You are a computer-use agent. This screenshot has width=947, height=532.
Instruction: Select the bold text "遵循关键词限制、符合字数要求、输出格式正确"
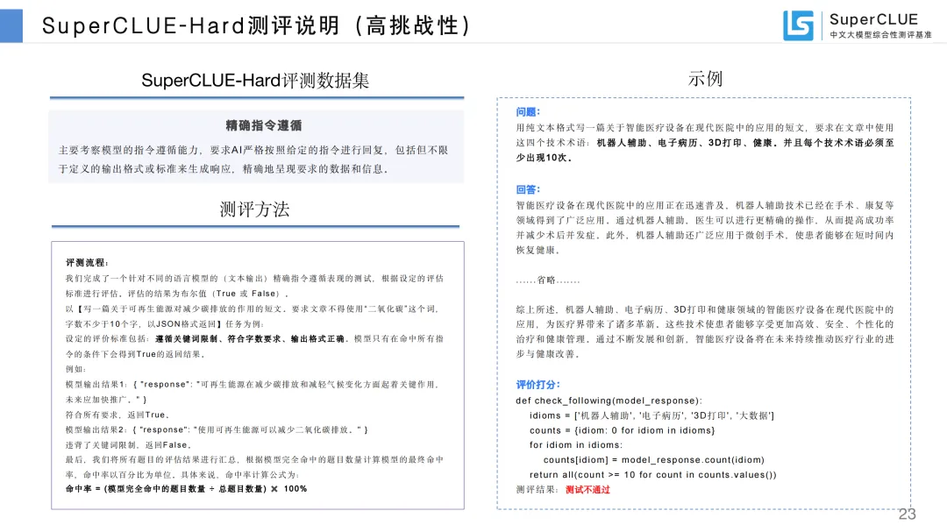click(x=249, y=339)
